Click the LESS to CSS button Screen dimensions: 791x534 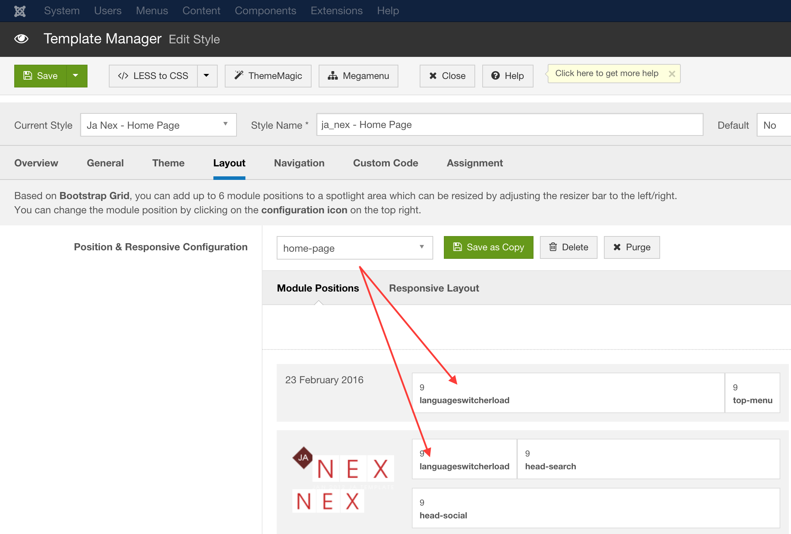tap(153, 76)
